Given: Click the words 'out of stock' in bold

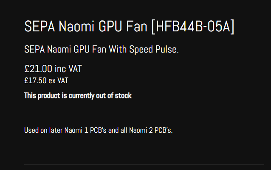Looking at the screenshot, I should (114, 96).
